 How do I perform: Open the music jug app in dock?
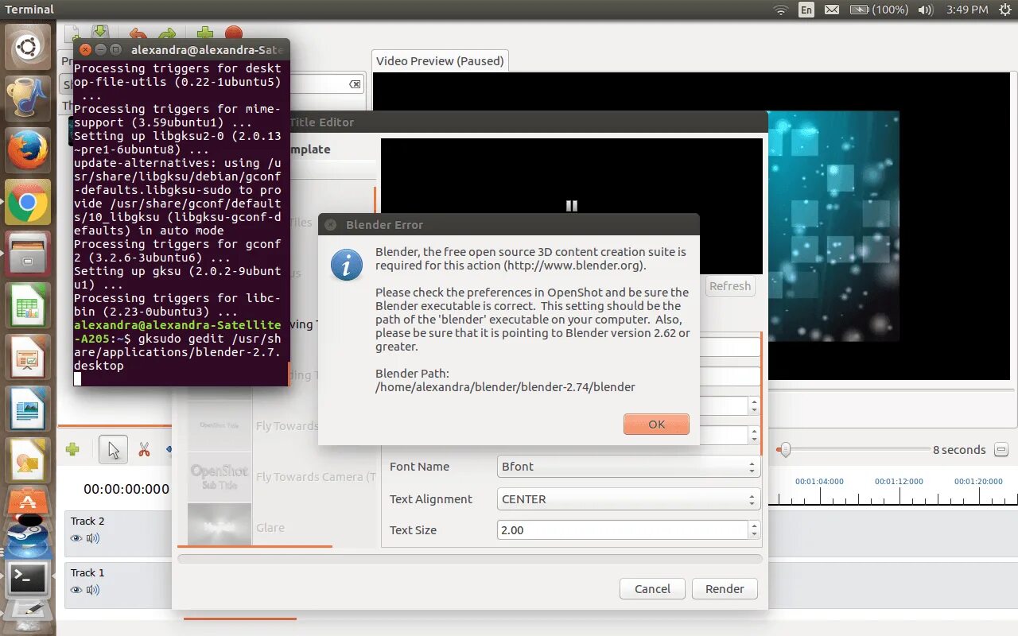(x=28, y=99)
